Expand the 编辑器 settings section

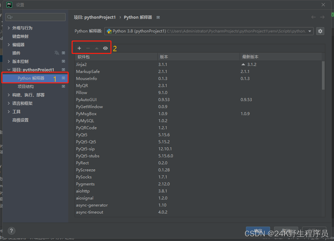click(9, 45)
